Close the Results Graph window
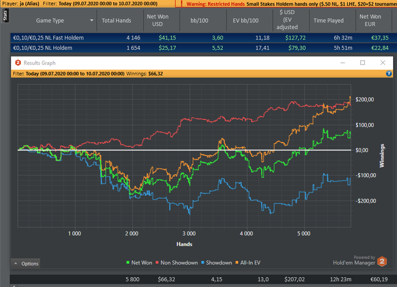This screenshot has height=287, width=397. pyautogui.click(x=383, y=63)
